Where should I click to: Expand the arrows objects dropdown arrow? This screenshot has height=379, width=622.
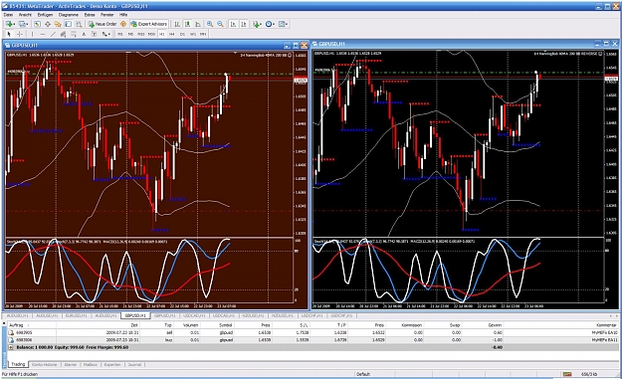109,34
